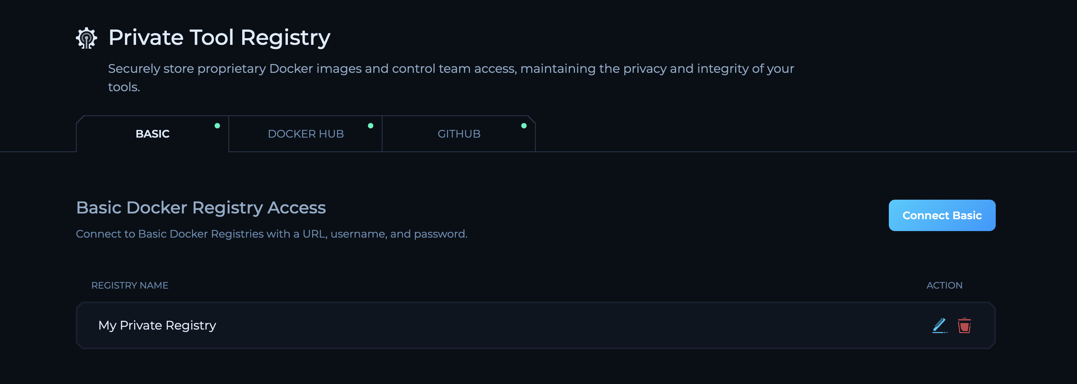Switch to the DOCKER HUB tab
This screenshot has height=384, width=1077.
click(x=305, y=134)
